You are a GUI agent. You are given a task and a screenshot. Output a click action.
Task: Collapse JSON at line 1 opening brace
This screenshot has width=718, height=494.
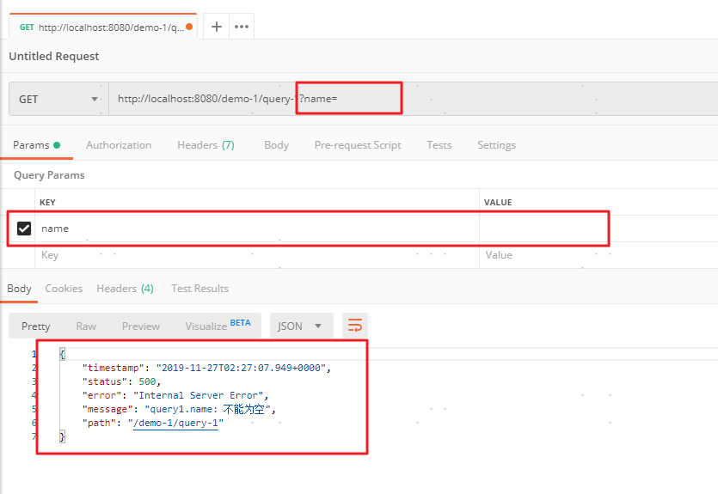click(62, 354)
